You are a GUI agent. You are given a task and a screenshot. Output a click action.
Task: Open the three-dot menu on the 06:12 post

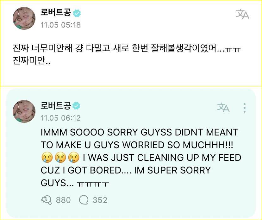[245, 108]
